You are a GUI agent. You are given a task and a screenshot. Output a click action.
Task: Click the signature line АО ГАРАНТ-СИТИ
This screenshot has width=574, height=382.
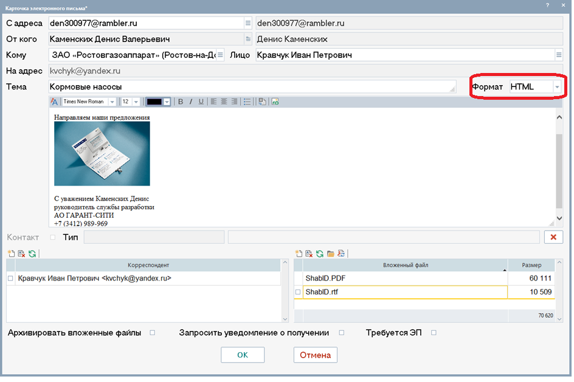click(x=84, y=215)
